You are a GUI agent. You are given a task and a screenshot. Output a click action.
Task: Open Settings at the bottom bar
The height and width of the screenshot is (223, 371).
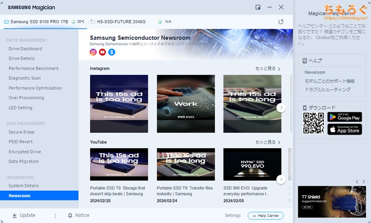[233, 216]
